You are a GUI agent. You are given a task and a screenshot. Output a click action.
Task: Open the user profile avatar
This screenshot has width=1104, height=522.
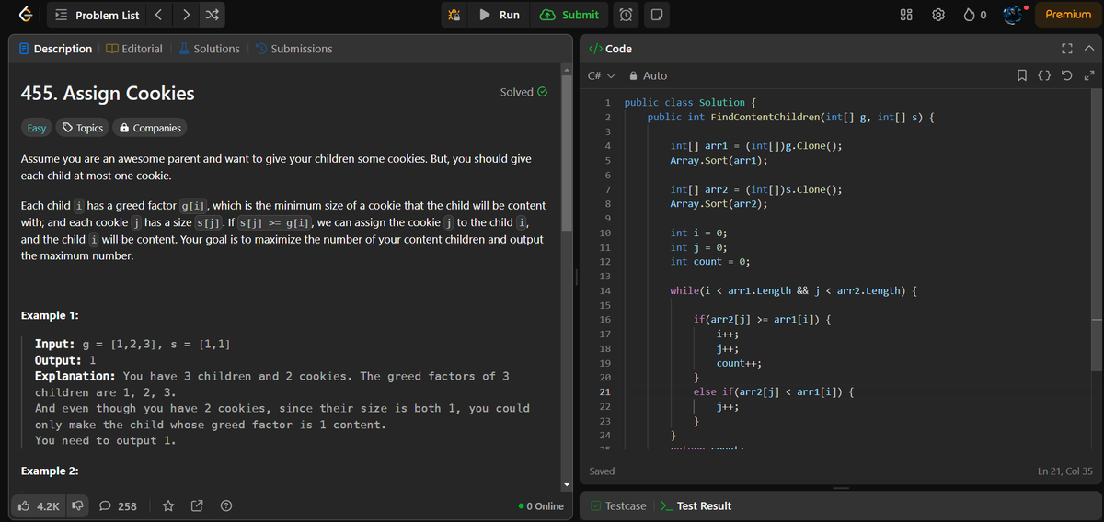pos(1014,15)
